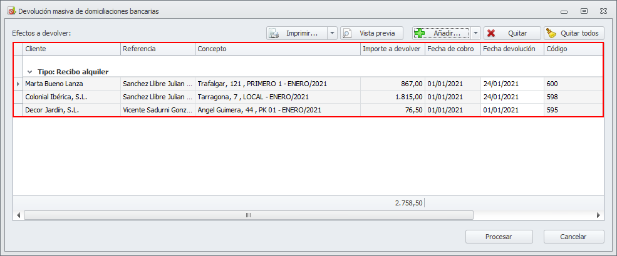617x256 pixels.
Task: Open the Imprimir dropdown arrow
Action: pyautogui.click(x=332, y=33)
